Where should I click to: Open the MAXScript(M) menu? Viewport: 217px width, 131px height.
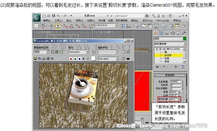tap(163, 20)
